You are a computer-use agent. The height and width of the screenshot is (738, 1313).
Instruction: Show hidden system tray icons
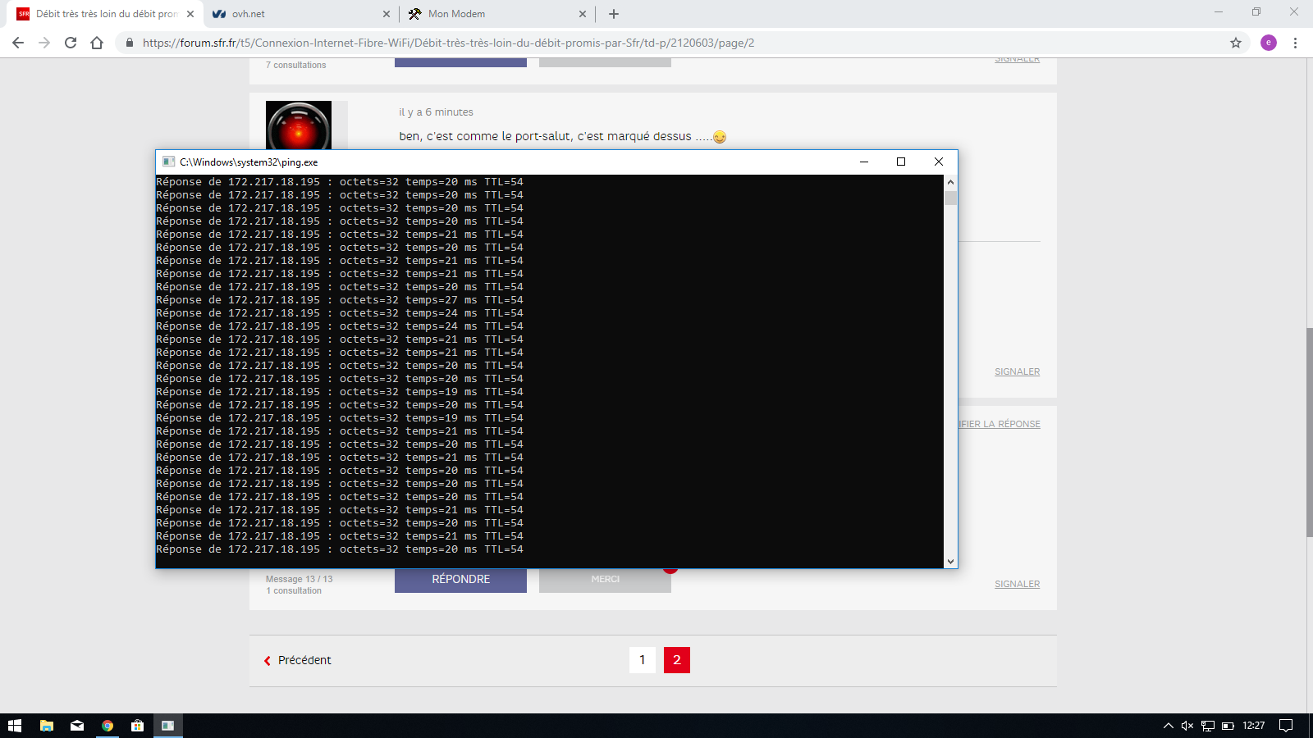[x=1168, y=726]
